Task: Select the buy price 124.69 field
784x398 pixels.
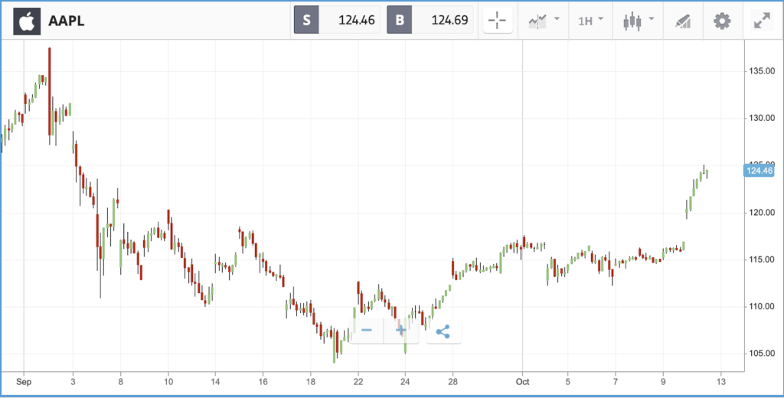Action: (x=443, y=20)
